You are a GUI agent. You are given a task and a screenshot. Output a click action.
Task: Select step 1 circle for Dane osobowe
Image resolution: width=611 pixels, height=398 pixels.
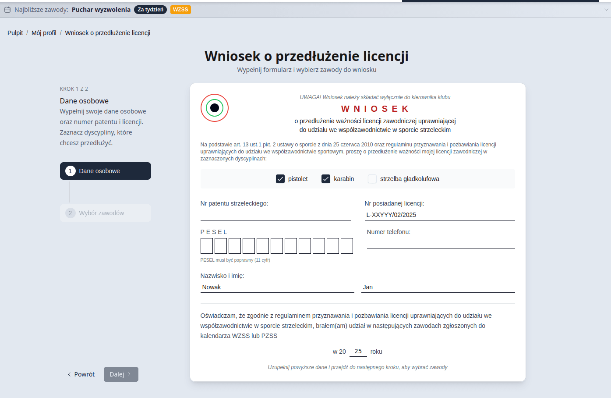(x=70, y=171)
